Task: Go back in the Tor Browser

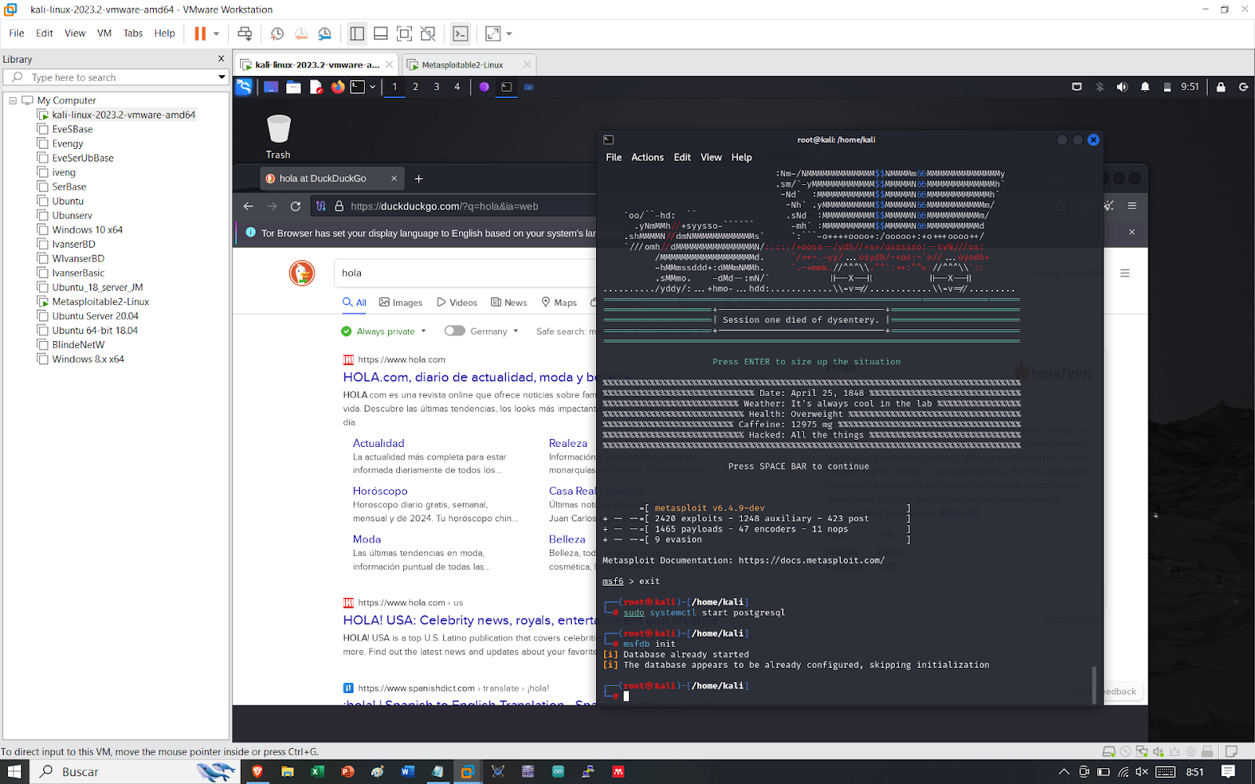Action: point(249,206)
